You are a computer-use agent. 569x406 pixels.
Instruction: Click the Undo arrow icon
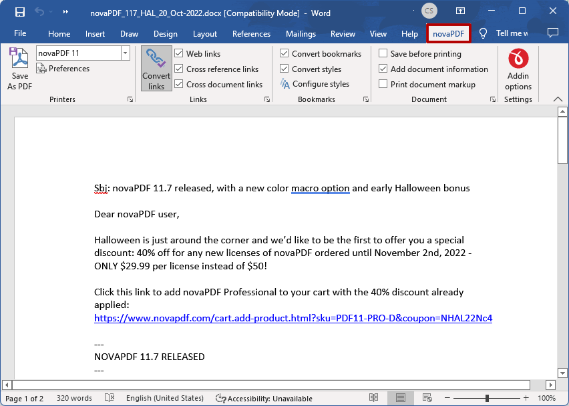[x=39, y=12]
